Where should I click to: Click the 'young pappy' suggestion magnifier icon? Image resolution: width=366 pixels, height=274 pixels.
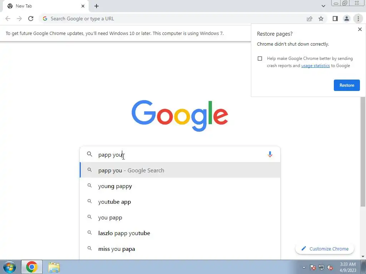[x=89, y=186]
